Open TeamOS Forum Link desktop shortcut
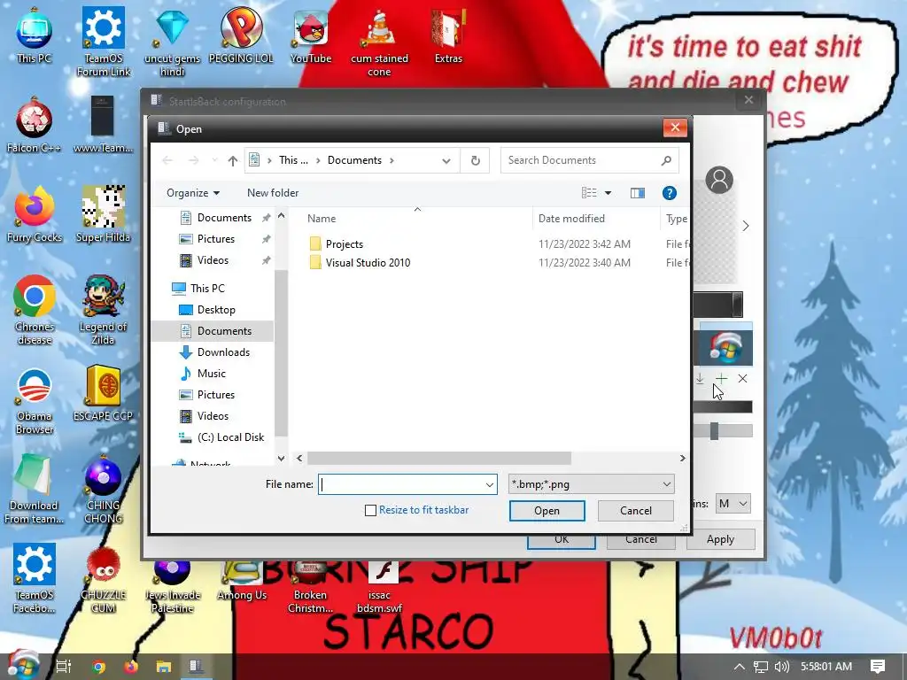The image size is (907, 680). tap(103, 42)
